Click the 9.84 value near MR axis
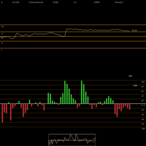 [135, 86]
